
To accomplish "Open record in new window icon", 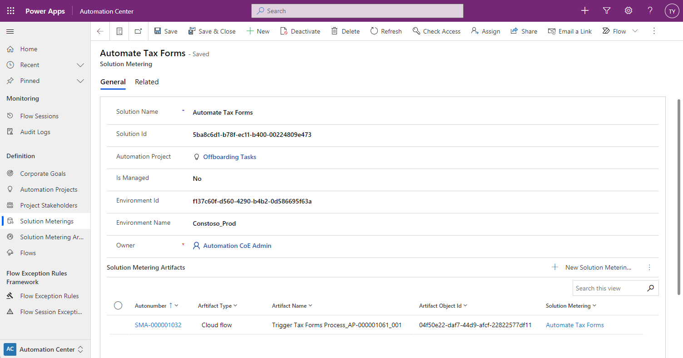I will click(139, 31).
